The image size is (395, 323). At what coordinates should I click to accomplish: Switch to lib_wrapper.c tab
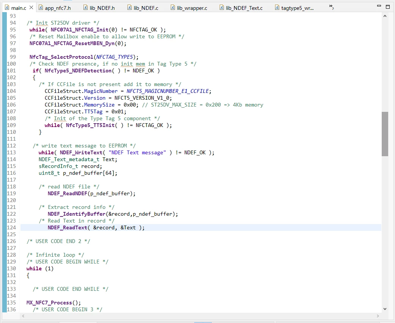[189, 8]
